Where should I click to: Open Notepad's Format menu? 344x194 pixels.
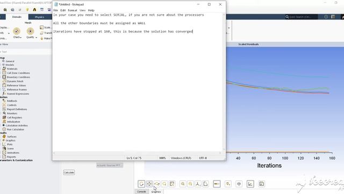pos(73,10)
